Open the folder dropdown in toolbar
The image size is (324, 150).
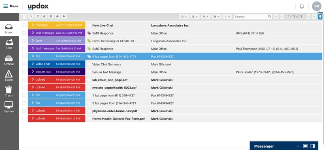[x=216, y=16]
